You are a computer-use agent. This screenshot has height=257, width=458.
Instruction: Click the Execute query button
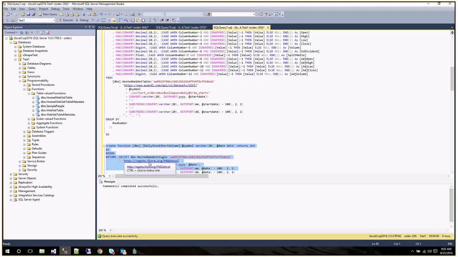[x=65, y=20]
